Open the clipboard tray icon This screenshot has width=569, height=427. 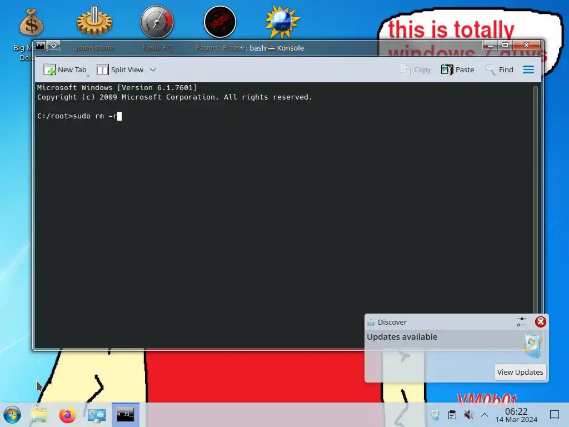[x=452, y=415]
